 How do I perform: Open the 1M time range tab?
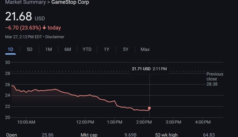click(49, 49)
